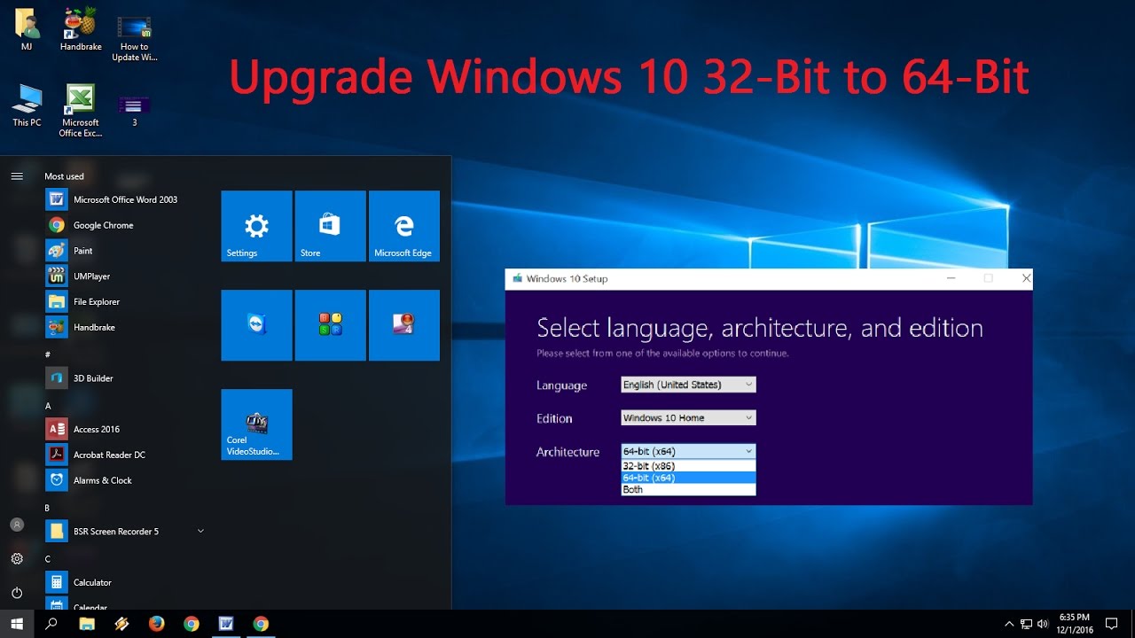The width and height of the screenshot is (1135, 638).
Task: Click the letter B group header
Action: (x=48, y=508)
